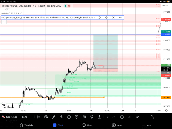
Task: Select the DWMY O 30 3 3 3 20 indicator
Action: tap(12, 13)
